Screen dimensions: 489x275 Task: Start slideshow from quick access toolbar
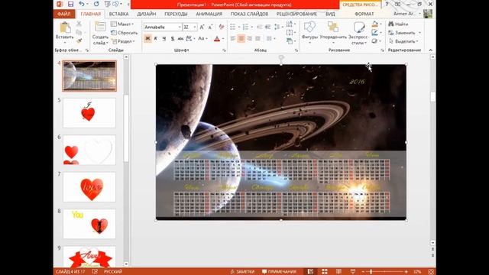(107, 4)
